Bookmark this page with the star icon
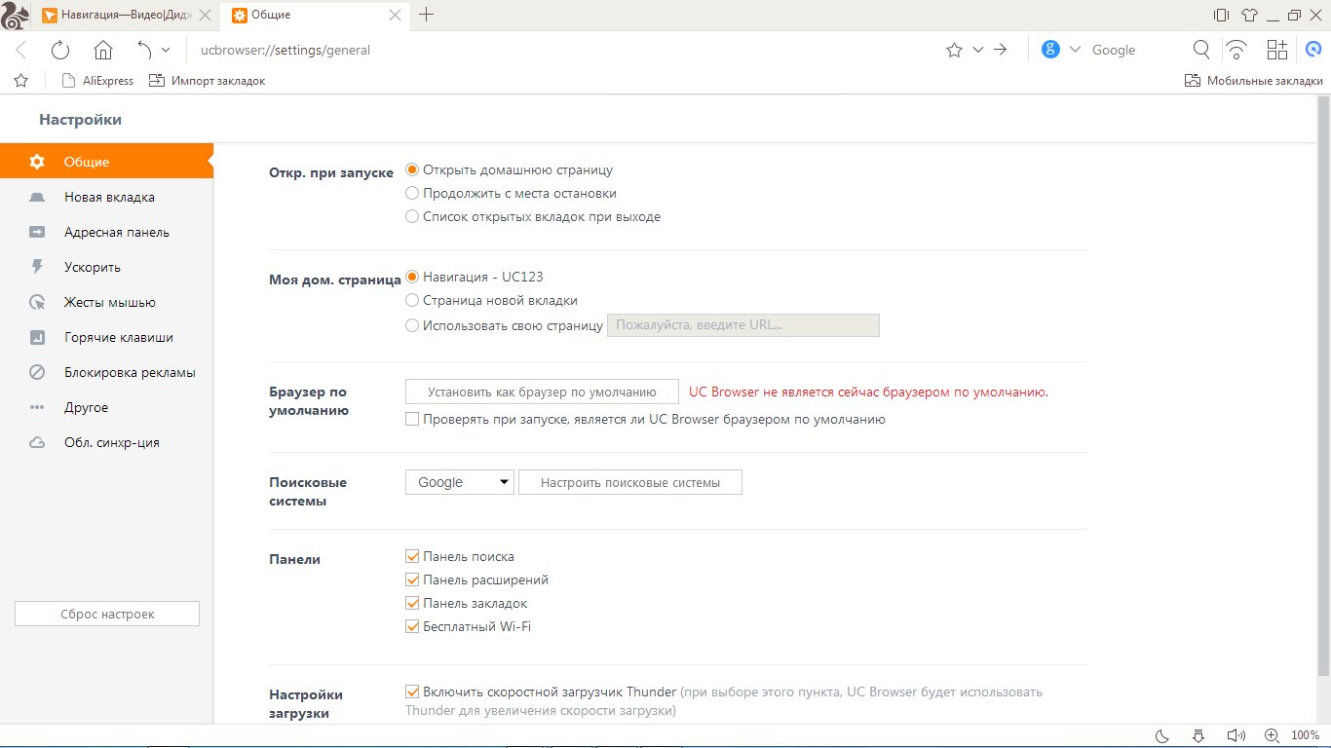 (x=954, y=50)
